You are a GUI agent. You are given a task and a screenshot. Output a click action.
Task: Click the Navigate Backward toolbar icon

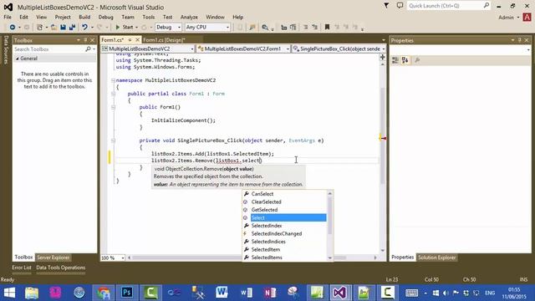pyautogui.click(x=13, y=27)
